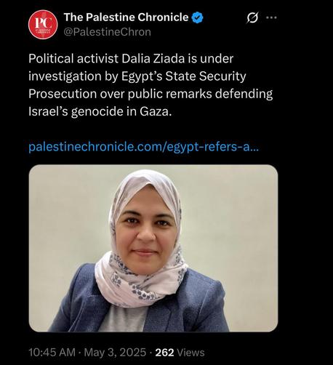This screenshot has height=365, width=333.
Task: Click the line mentioning Egypt's State Security
Action: tap(137, 76)
